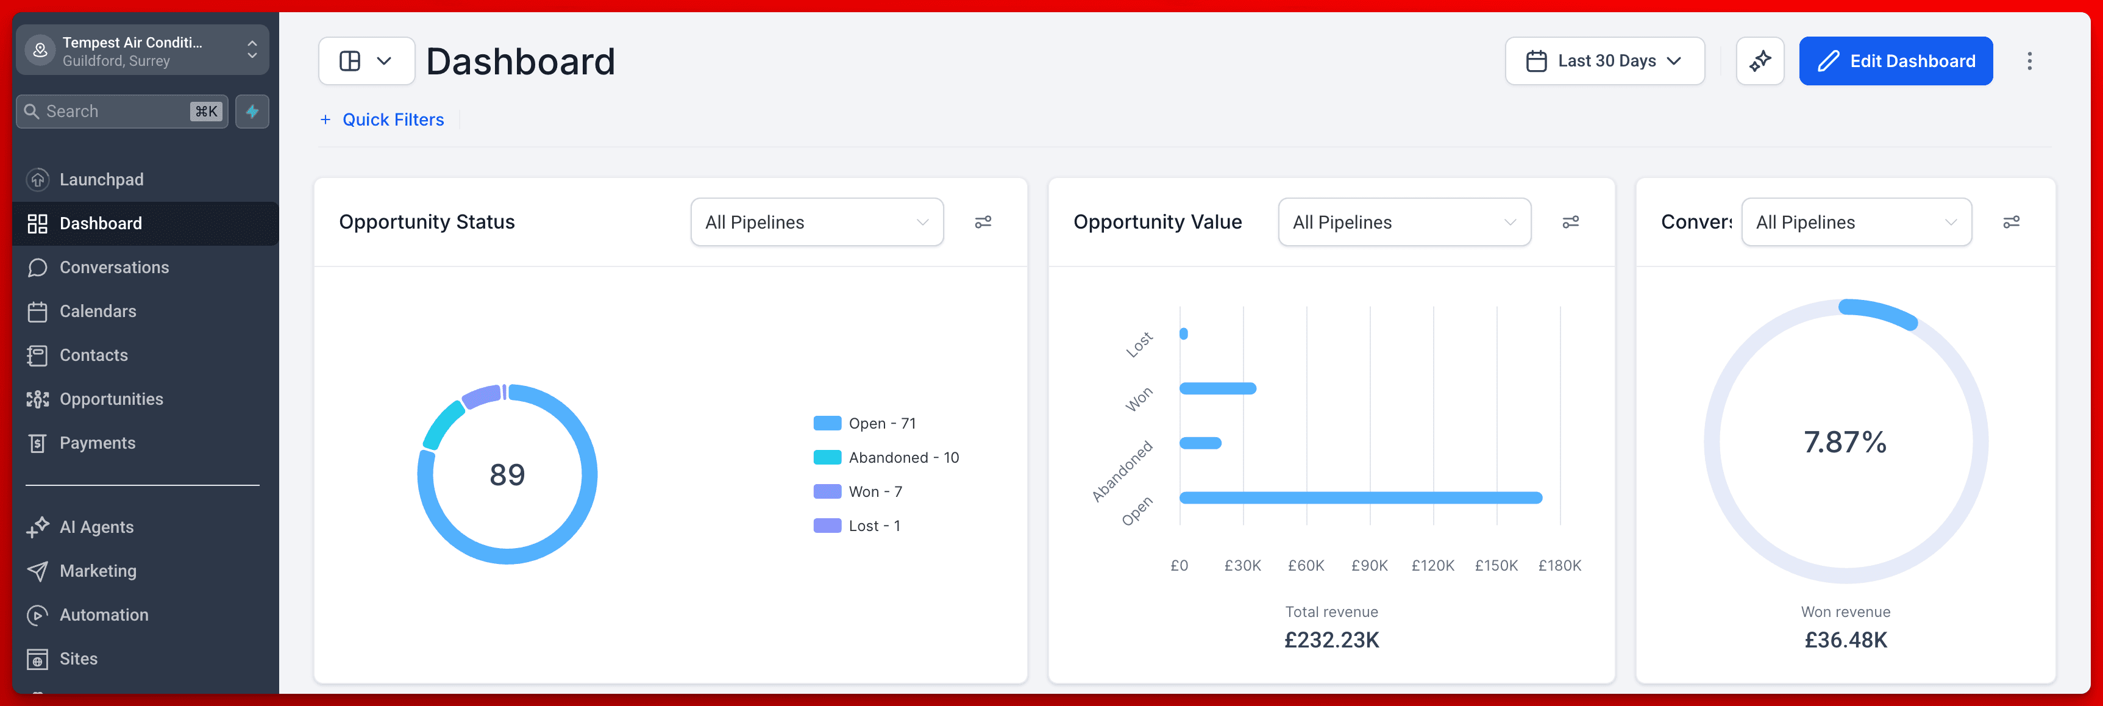Toggle the Open legend entry in donut chart
2103x706 pixels.
click(x=864, y=424)
